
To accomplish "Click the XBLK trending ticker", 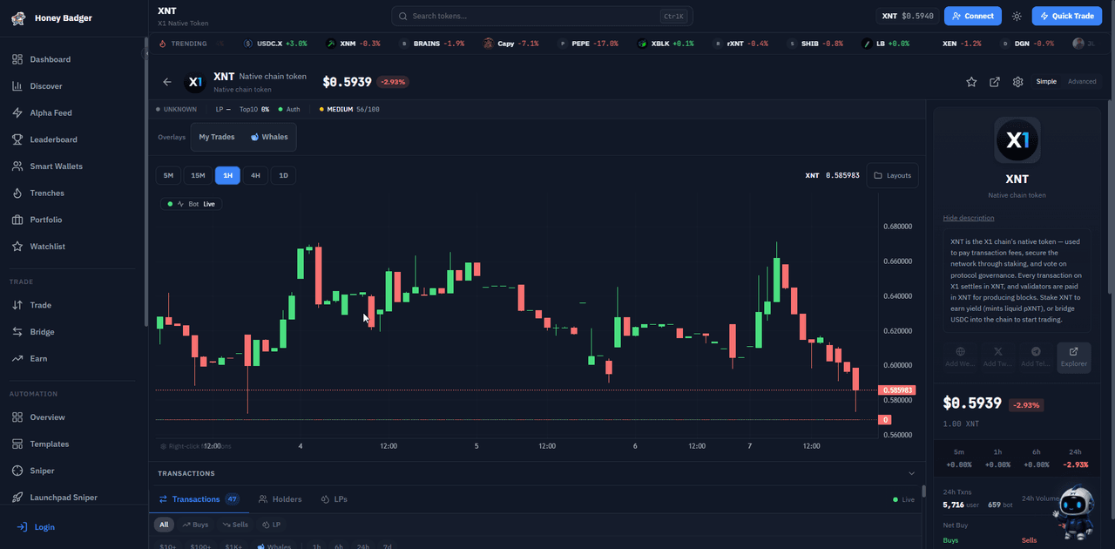I will click(666, 44).
